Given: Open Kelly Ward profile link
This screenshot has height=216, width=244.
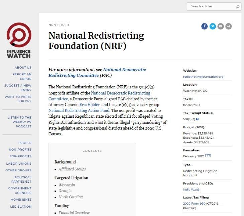Looking at the screenshot, I should point(191,190).
